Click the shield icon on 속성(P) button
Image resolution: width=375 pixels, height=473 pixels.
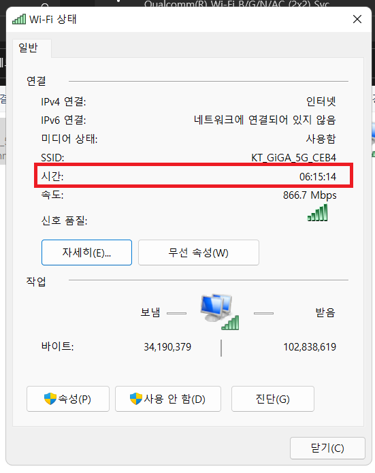click(50, 399)
